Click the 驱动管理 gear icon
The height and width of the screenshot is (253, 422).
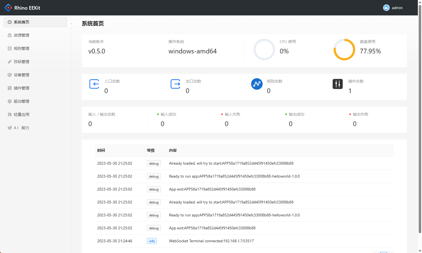click(10, 101)
